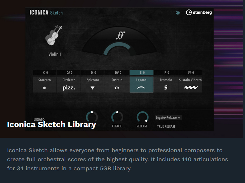Click the Violin I instrument icon
This screenshot has width=245, height=183.
(54, 35)
